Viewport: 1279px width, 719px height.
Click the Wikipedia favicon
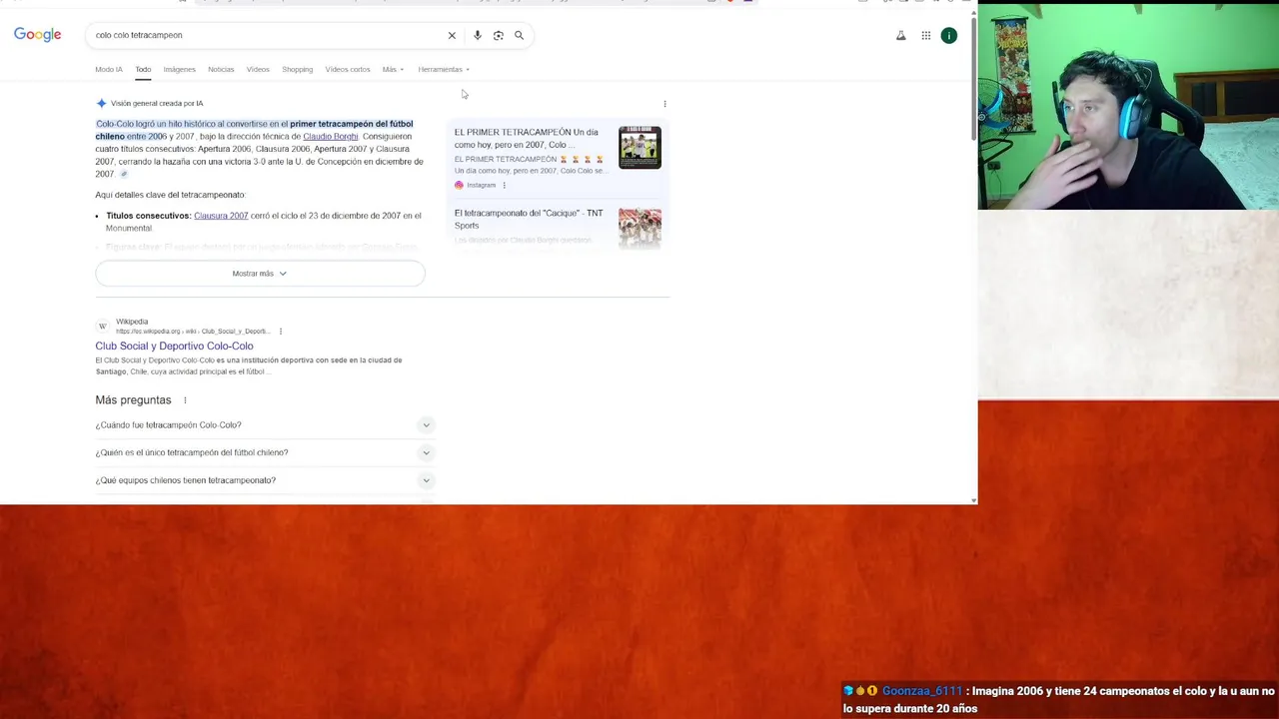pos(102,327)
